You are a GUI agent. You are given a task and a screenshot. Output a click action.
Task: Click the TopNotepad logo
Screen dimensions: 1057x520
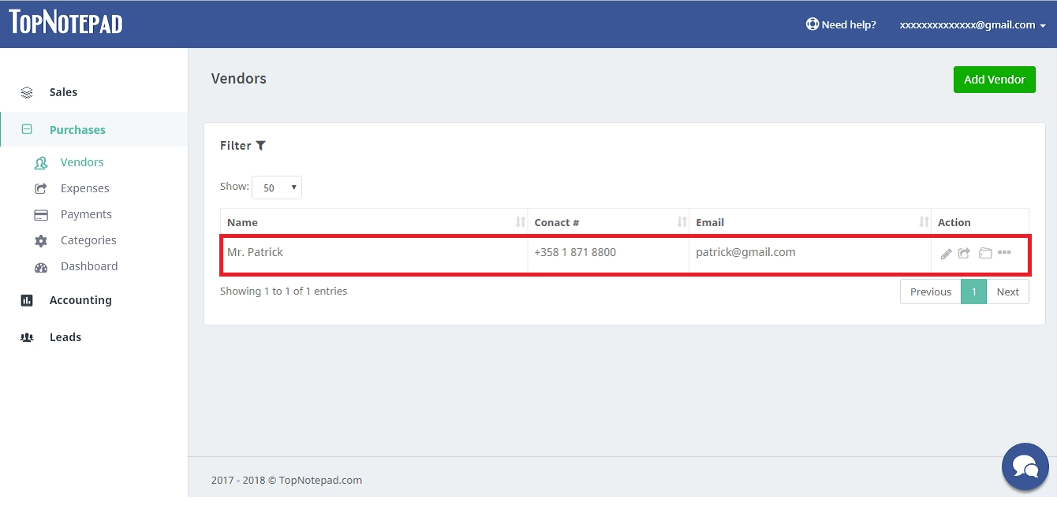pos(66,23)
